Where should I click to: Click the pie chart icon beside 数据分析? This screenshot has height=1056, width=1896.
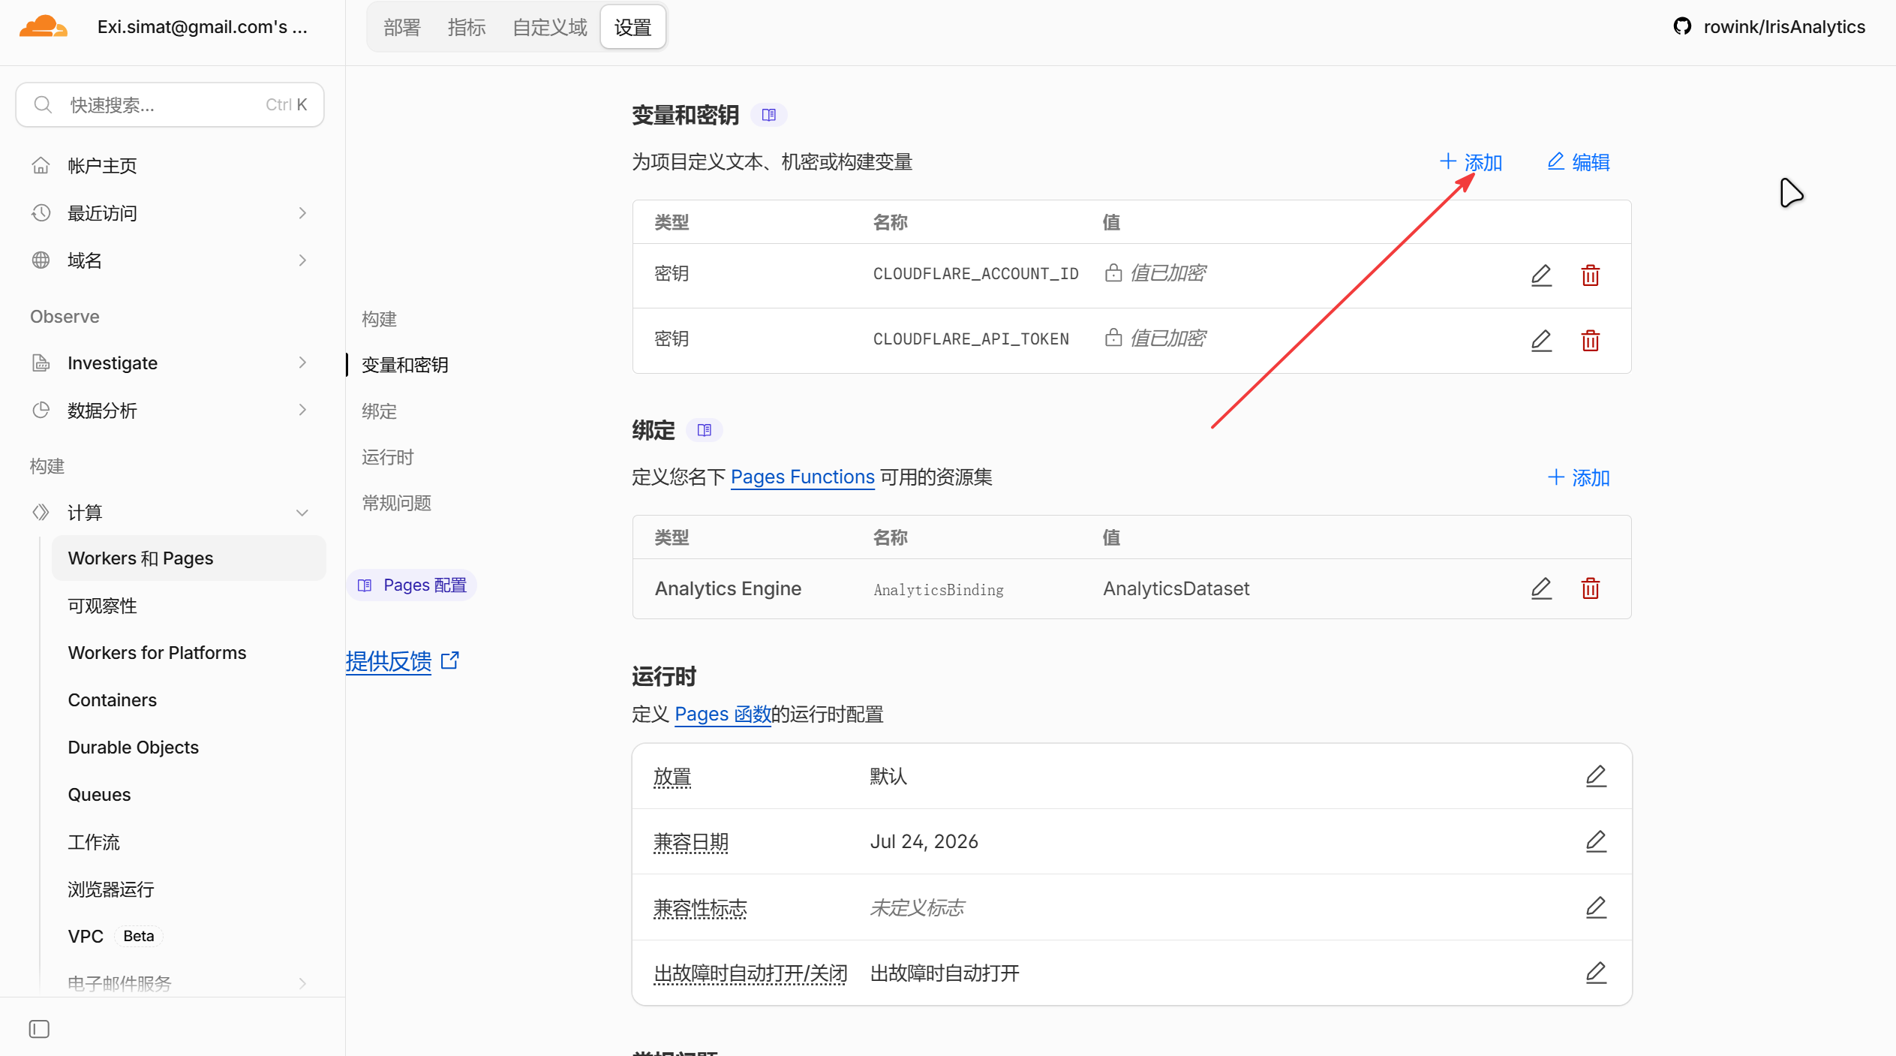[41, 411]
